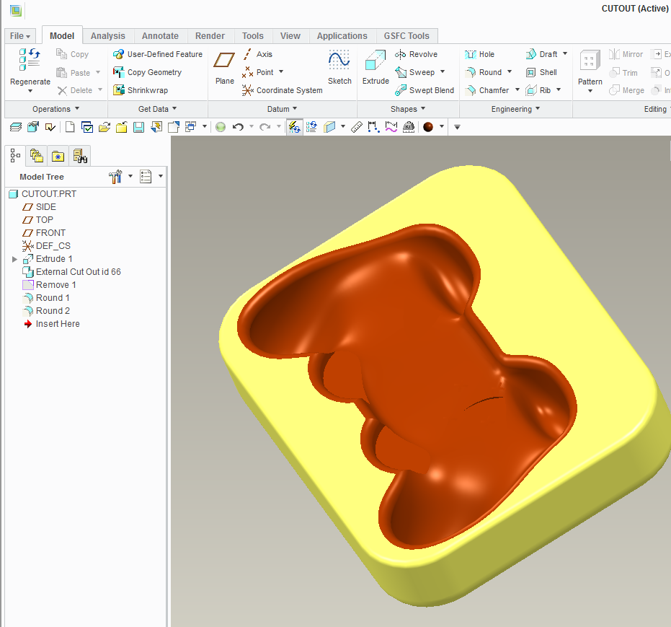Select the TOP datum plane

(38, 220)
